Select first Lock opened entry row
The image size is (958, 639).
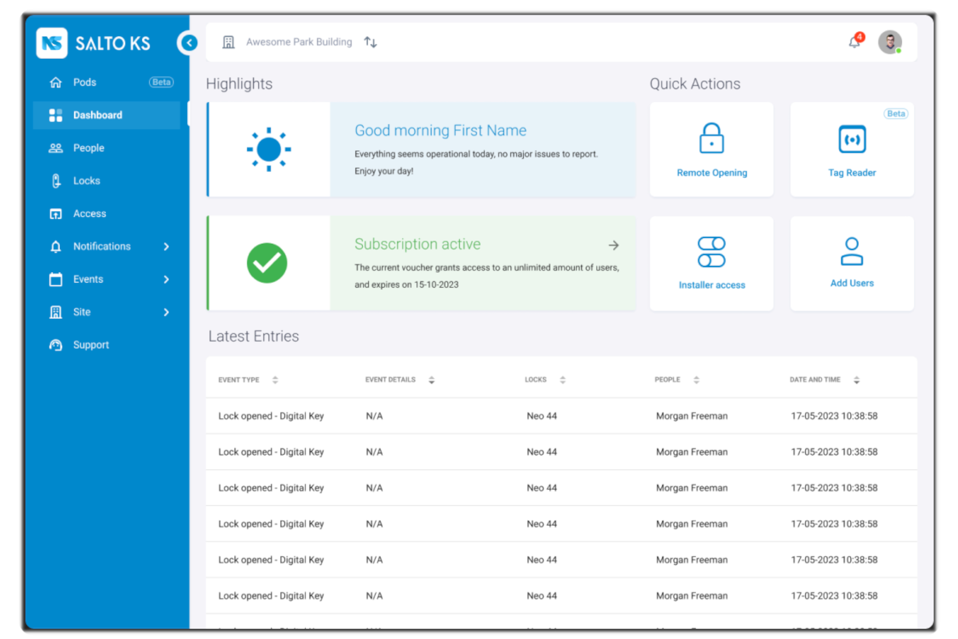pyautogui.click(x=561, y=416)
